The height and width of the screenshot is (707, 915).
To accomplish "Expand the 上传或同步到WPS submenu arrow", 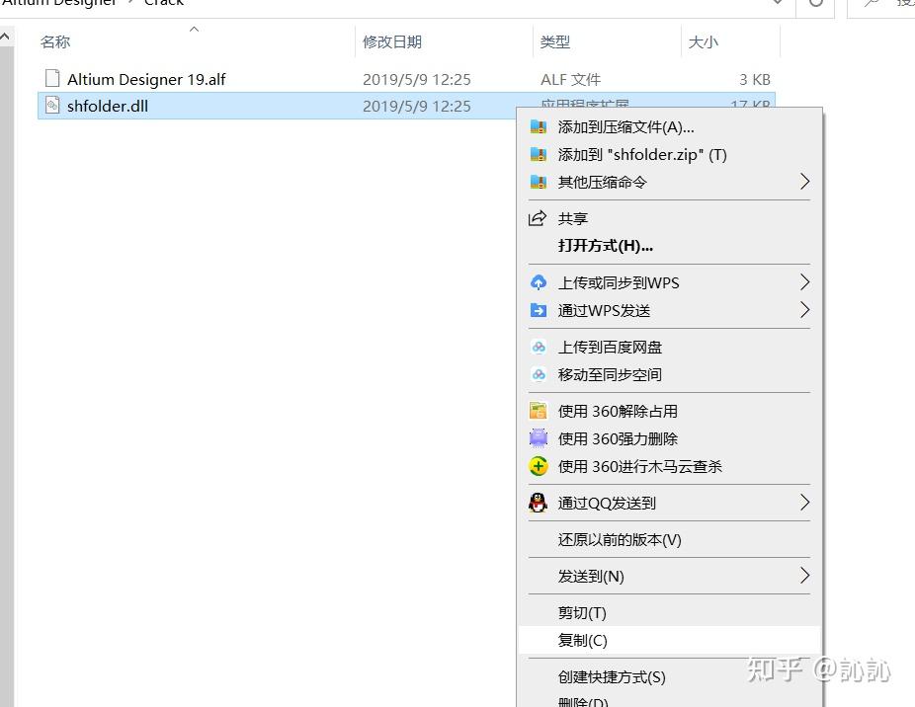I will [804, 283].
